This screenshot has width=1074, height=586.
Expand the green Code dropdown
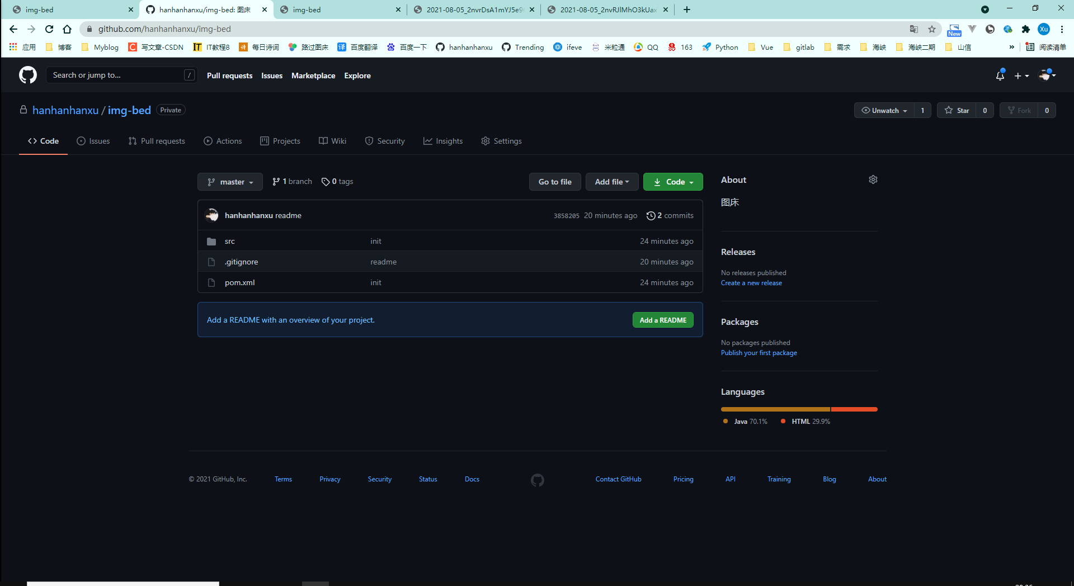(673, 182)
